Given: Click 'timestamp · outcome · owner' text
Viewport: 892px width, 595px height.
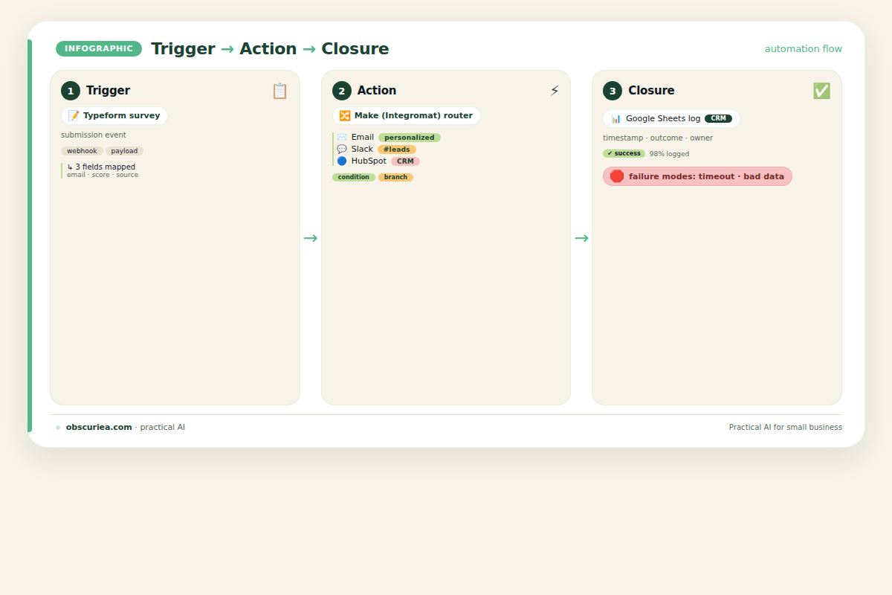Looking at the screenshot, I should click(x=658, y=138).
